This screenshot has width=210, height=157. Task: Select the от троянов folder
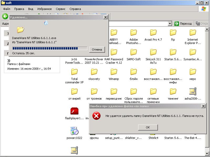94,91
